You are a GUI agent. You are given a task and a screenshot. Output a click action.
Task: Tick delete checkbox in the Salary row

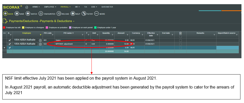[x=181, y=40]
